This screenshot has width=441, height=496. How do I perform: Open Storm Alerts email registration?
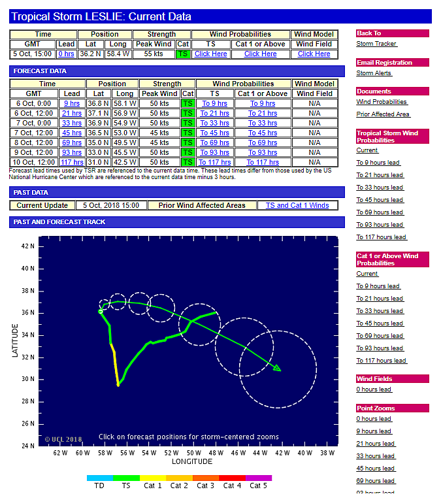pyautogui.click(x=374, y=73)
